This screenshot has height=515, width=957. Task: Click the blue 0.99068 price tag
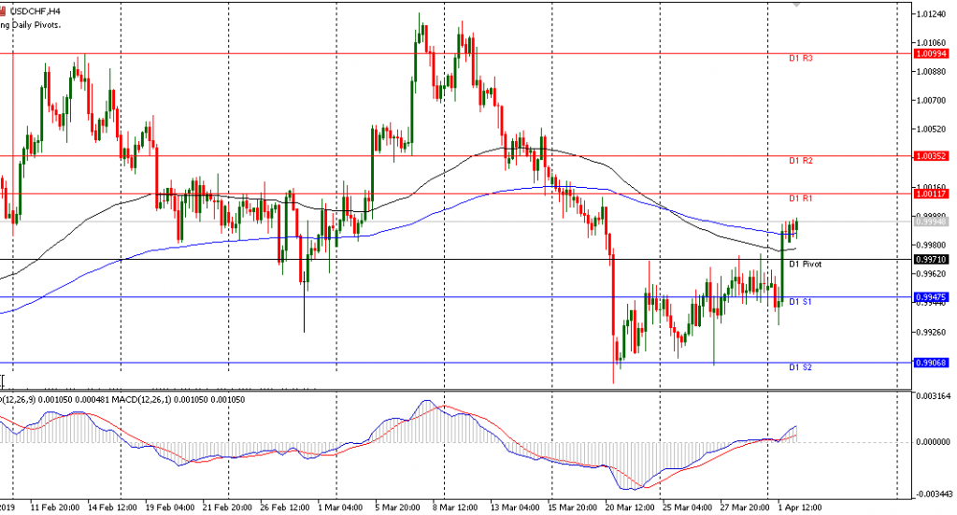click(932, 363)
